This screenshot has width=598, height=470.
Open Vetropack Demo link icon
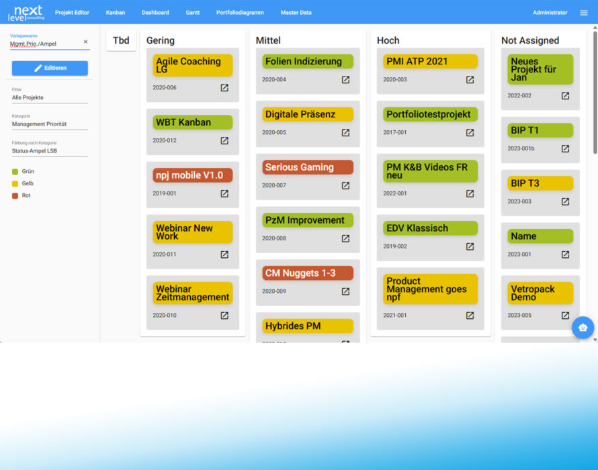click(565, 316)
